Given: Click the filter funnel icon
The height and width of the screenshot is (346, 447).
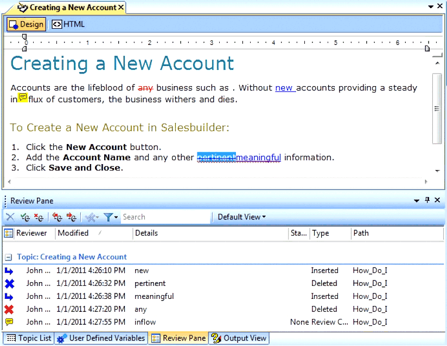Looking at the screenshot, I should pos(108,217).
